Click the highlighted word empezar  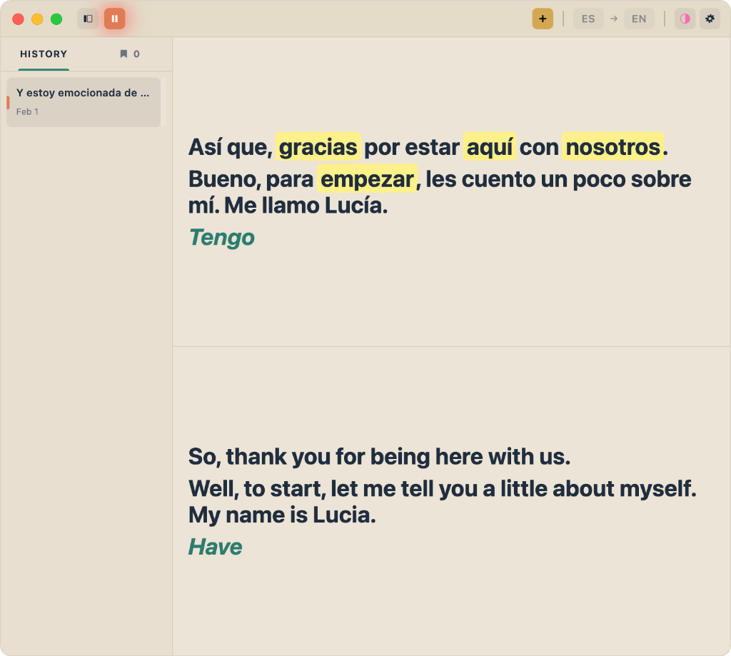pyautogui.click(x=367, y=179)
